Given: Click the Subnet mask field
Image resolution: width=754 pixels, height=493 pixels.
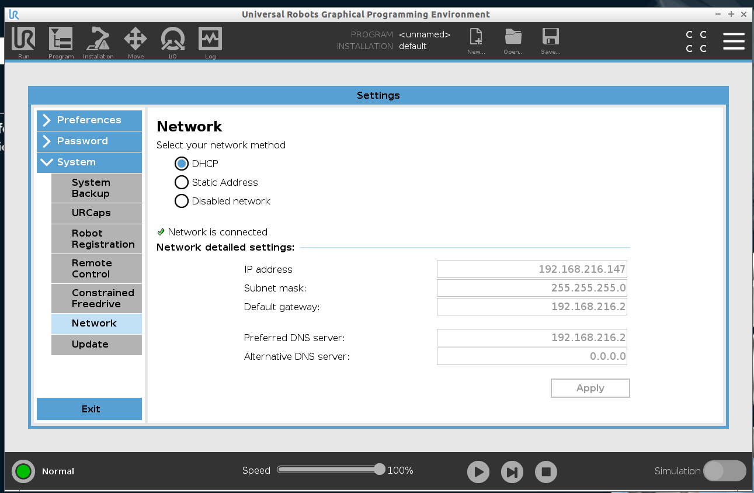Looking at the screenshot, I should [531, 288].
